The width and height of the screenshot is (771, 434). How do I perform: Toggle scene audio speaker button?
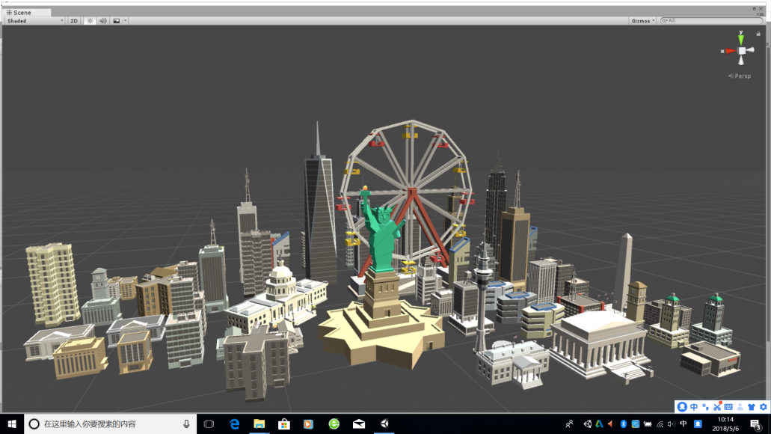pyautogui.click(x=102, y=21)
